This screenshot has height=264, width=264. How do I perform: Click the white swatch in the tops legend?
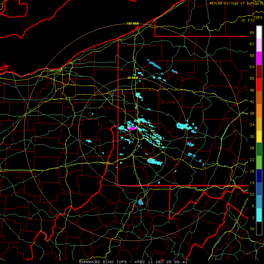[x=259, y=32]
